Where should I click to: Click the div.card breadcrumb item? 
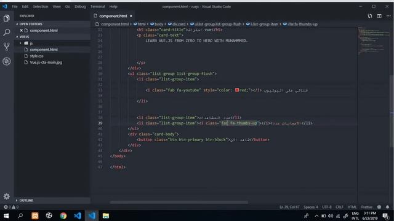coord(177,24)
